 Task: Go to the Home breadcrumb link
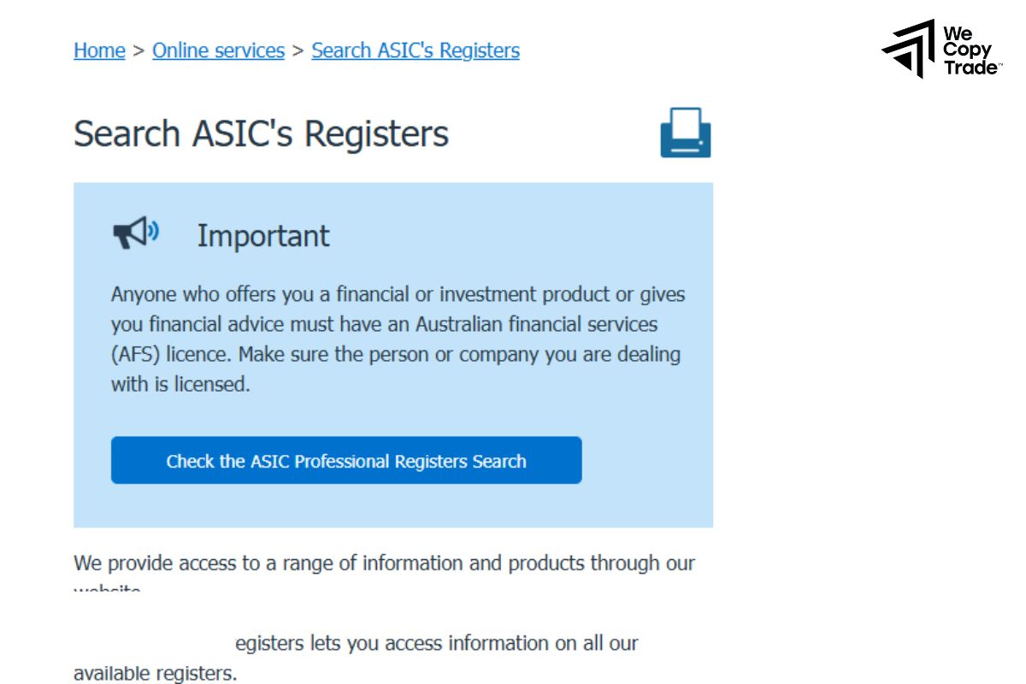click(99, 50)
